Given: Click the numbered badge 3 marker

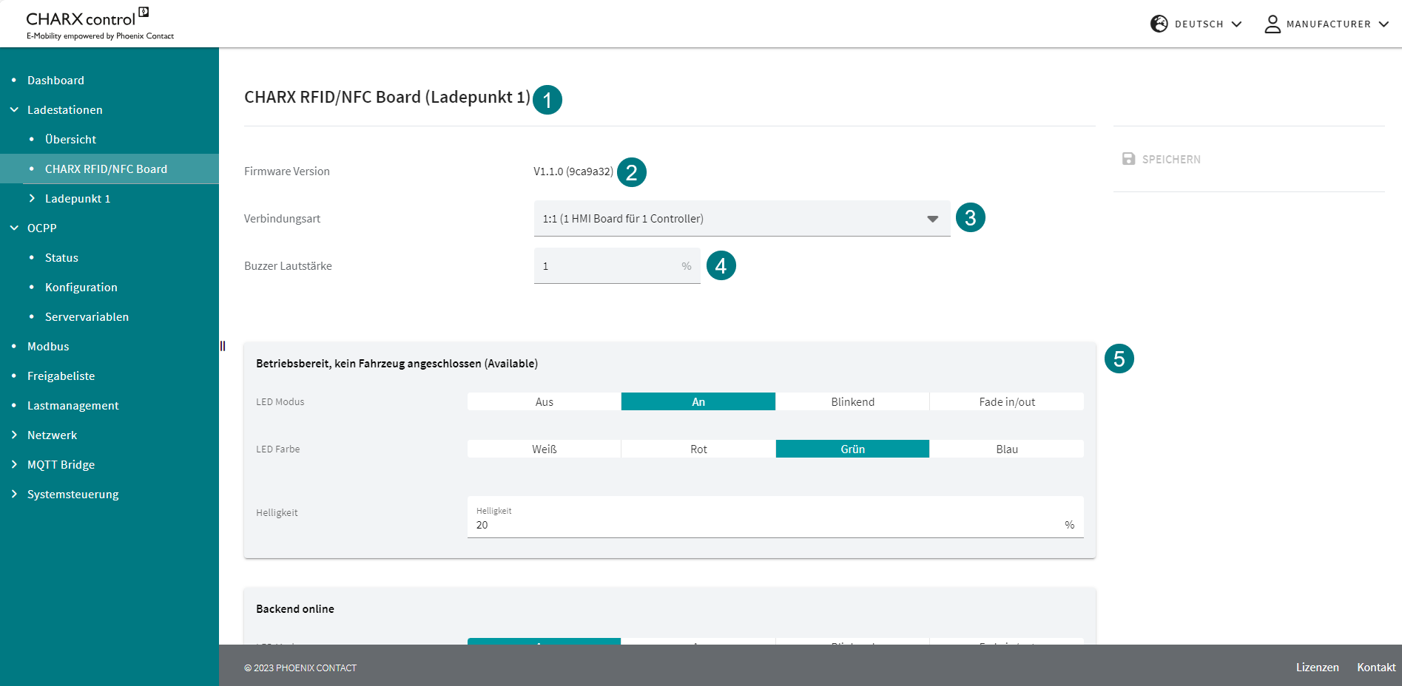Looking at the screenshot, I should tap(970, 218).
